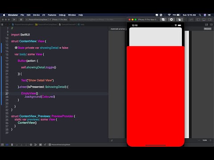Click the ".sheet(isPresented: $showingDetail)" line
Screen dimensions: 214x160
(43, 87)
